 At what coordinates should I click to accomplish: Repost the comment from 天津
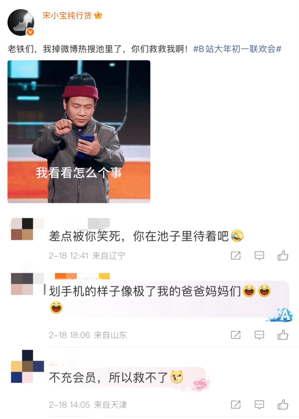coord(236,405)
